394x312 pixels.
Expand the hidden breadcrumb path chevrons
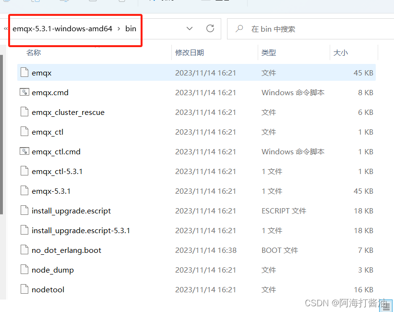6,29
